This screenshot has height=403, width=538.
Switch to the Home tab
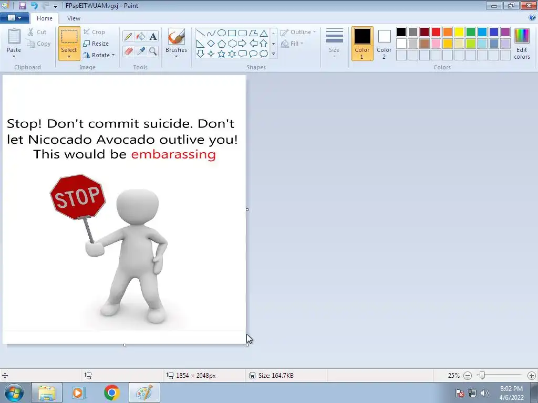[45, 18]
